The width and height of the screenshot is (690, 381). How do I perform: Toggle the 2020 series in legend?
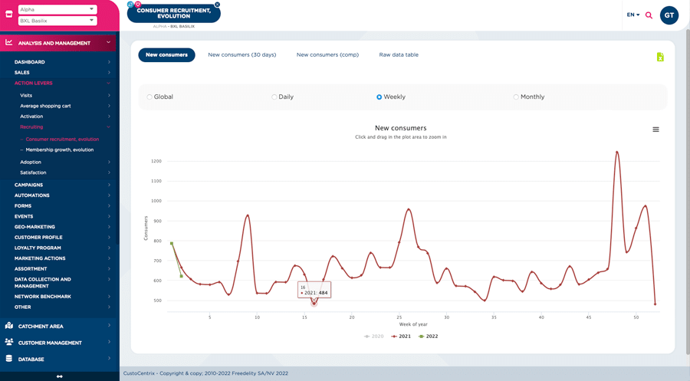coord(373,337)
